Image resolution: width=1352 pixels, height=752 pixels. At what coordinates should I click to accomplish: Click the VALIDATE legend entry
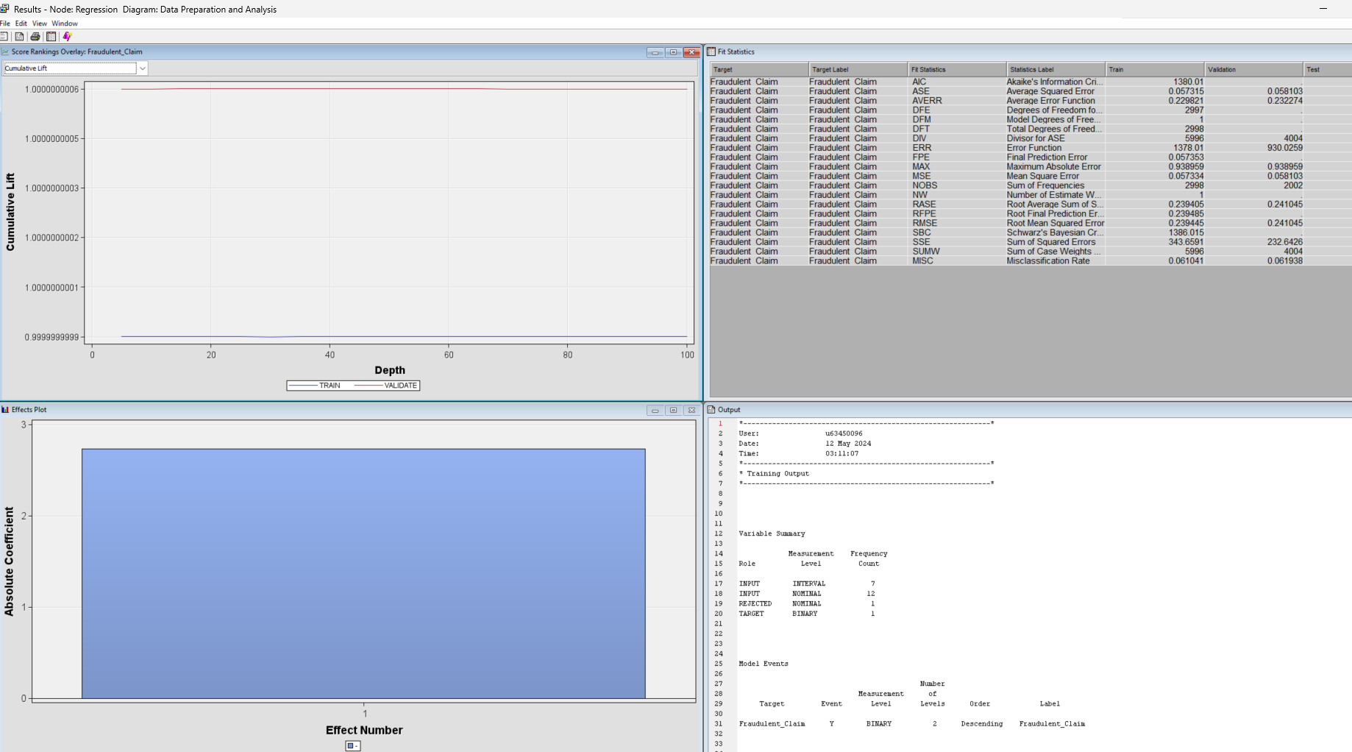(x=400, y=385)
